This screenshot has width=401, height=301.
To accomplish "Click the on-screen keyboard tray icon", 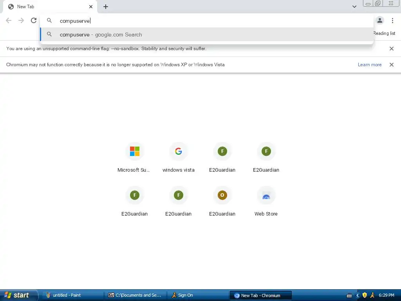I will (349, 296).
